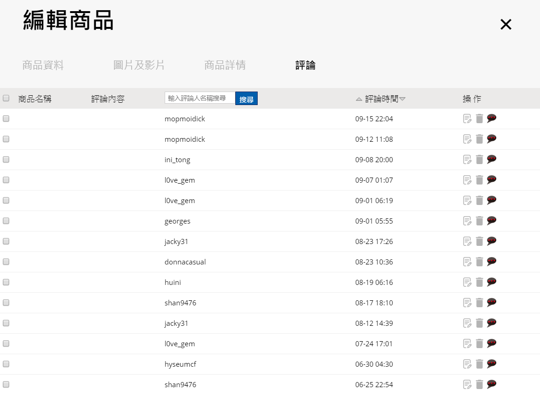Sort 評論時間 descending with down arrow
540x396 pixels.
[x=402, y=99]
